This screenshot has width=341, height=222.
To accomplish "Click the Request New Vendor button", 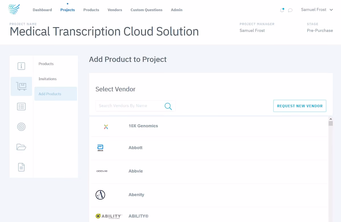I will tap(300, 106).
